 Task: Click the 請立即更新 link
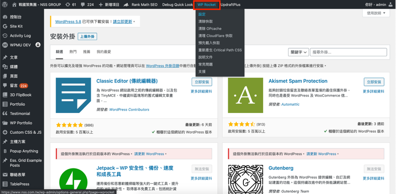122,22
